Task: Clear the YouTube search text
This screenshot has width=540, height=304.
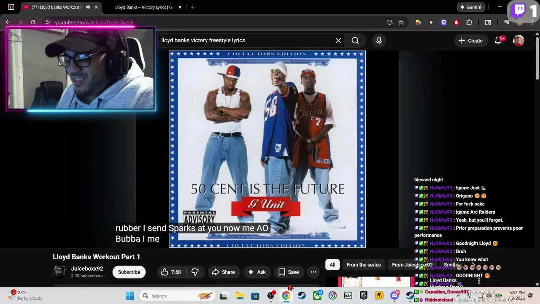Action: click(338, 41)
